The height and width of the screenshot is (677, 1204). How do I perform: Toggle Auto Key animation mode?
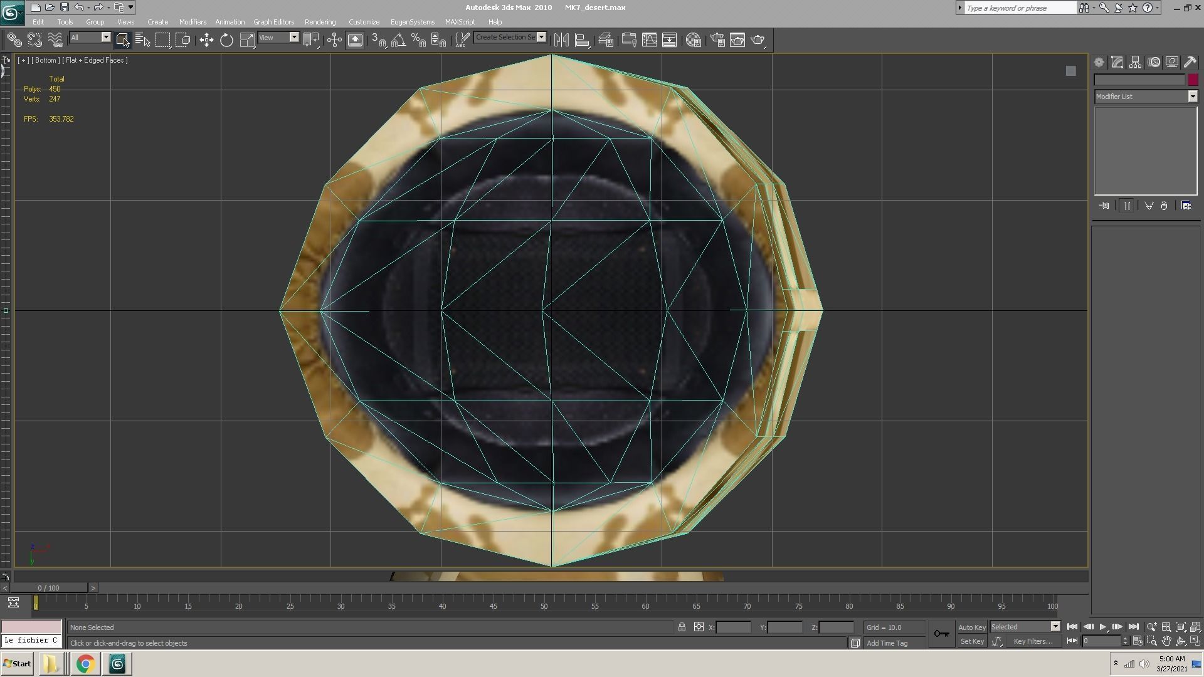point(971,627)
